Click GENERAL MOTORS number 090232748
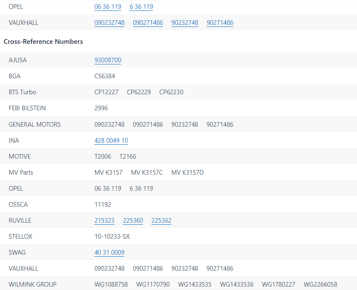Screen dimensions: 357x290 coord(109,125)
